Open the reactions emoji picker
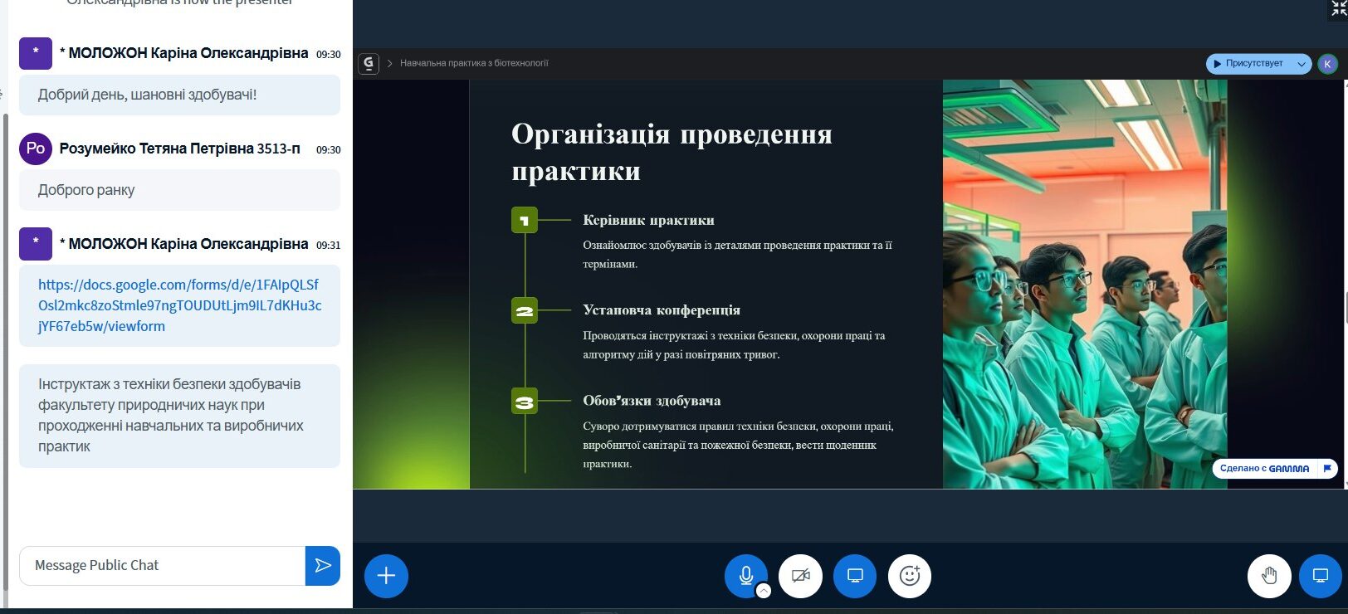This screenshot has width=1348, height=614. (x=910, y=576)
